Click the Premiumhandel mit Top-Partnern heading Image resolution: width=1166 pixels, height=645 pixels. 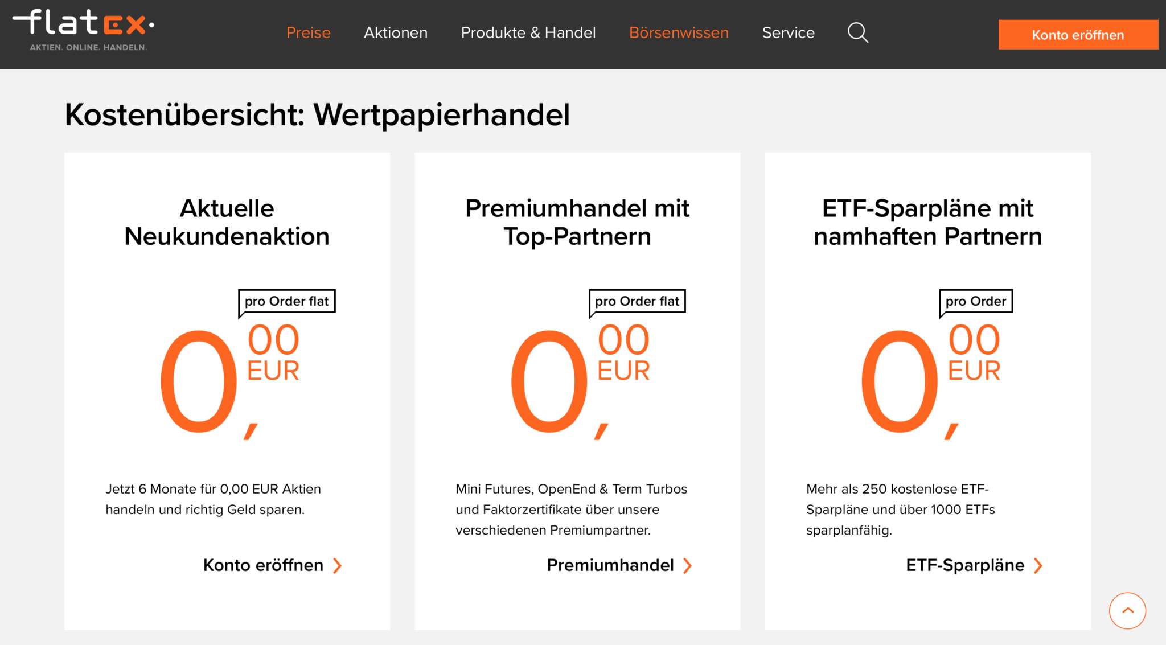[x=577, y=222]
